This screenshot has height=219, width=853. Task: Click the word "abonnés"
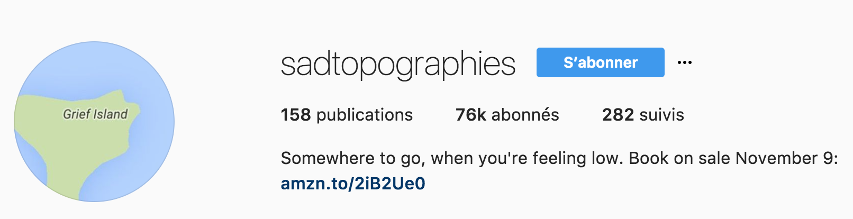525,115
